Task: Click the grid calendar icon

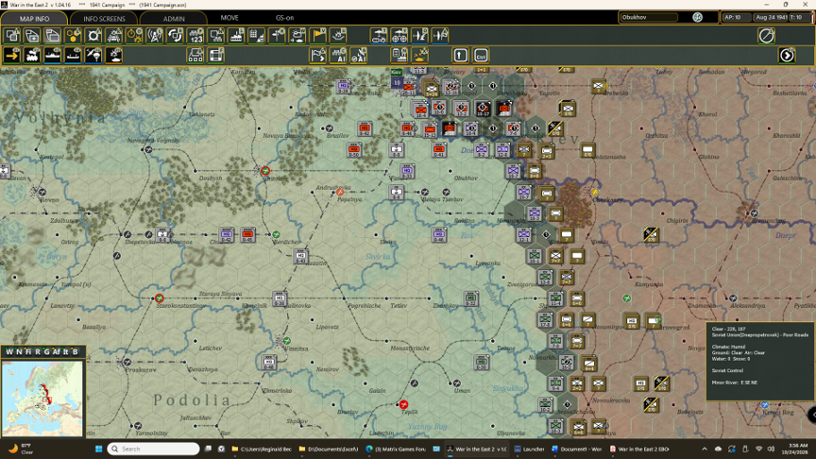Action: 257,35
